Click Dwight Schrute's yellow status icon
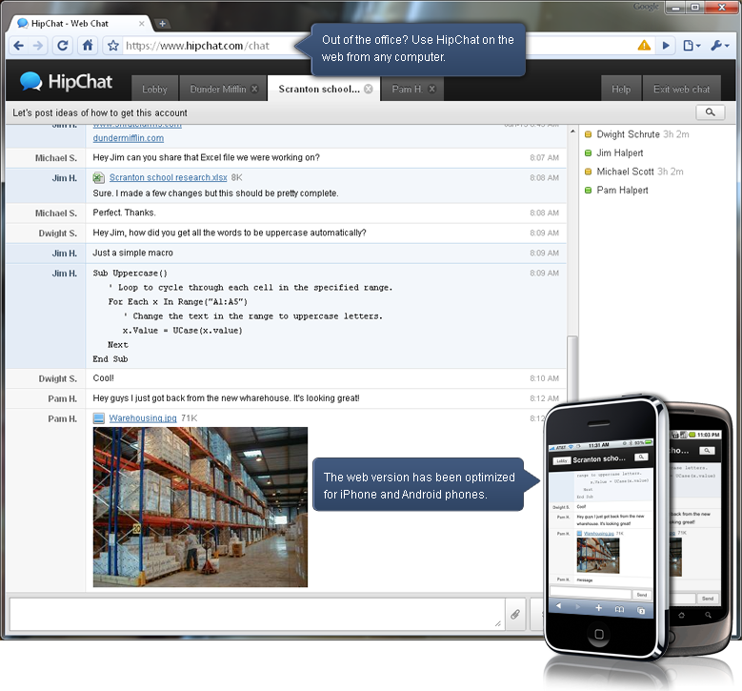The width and height of the screenshot is (742, 691). (589, 134)
